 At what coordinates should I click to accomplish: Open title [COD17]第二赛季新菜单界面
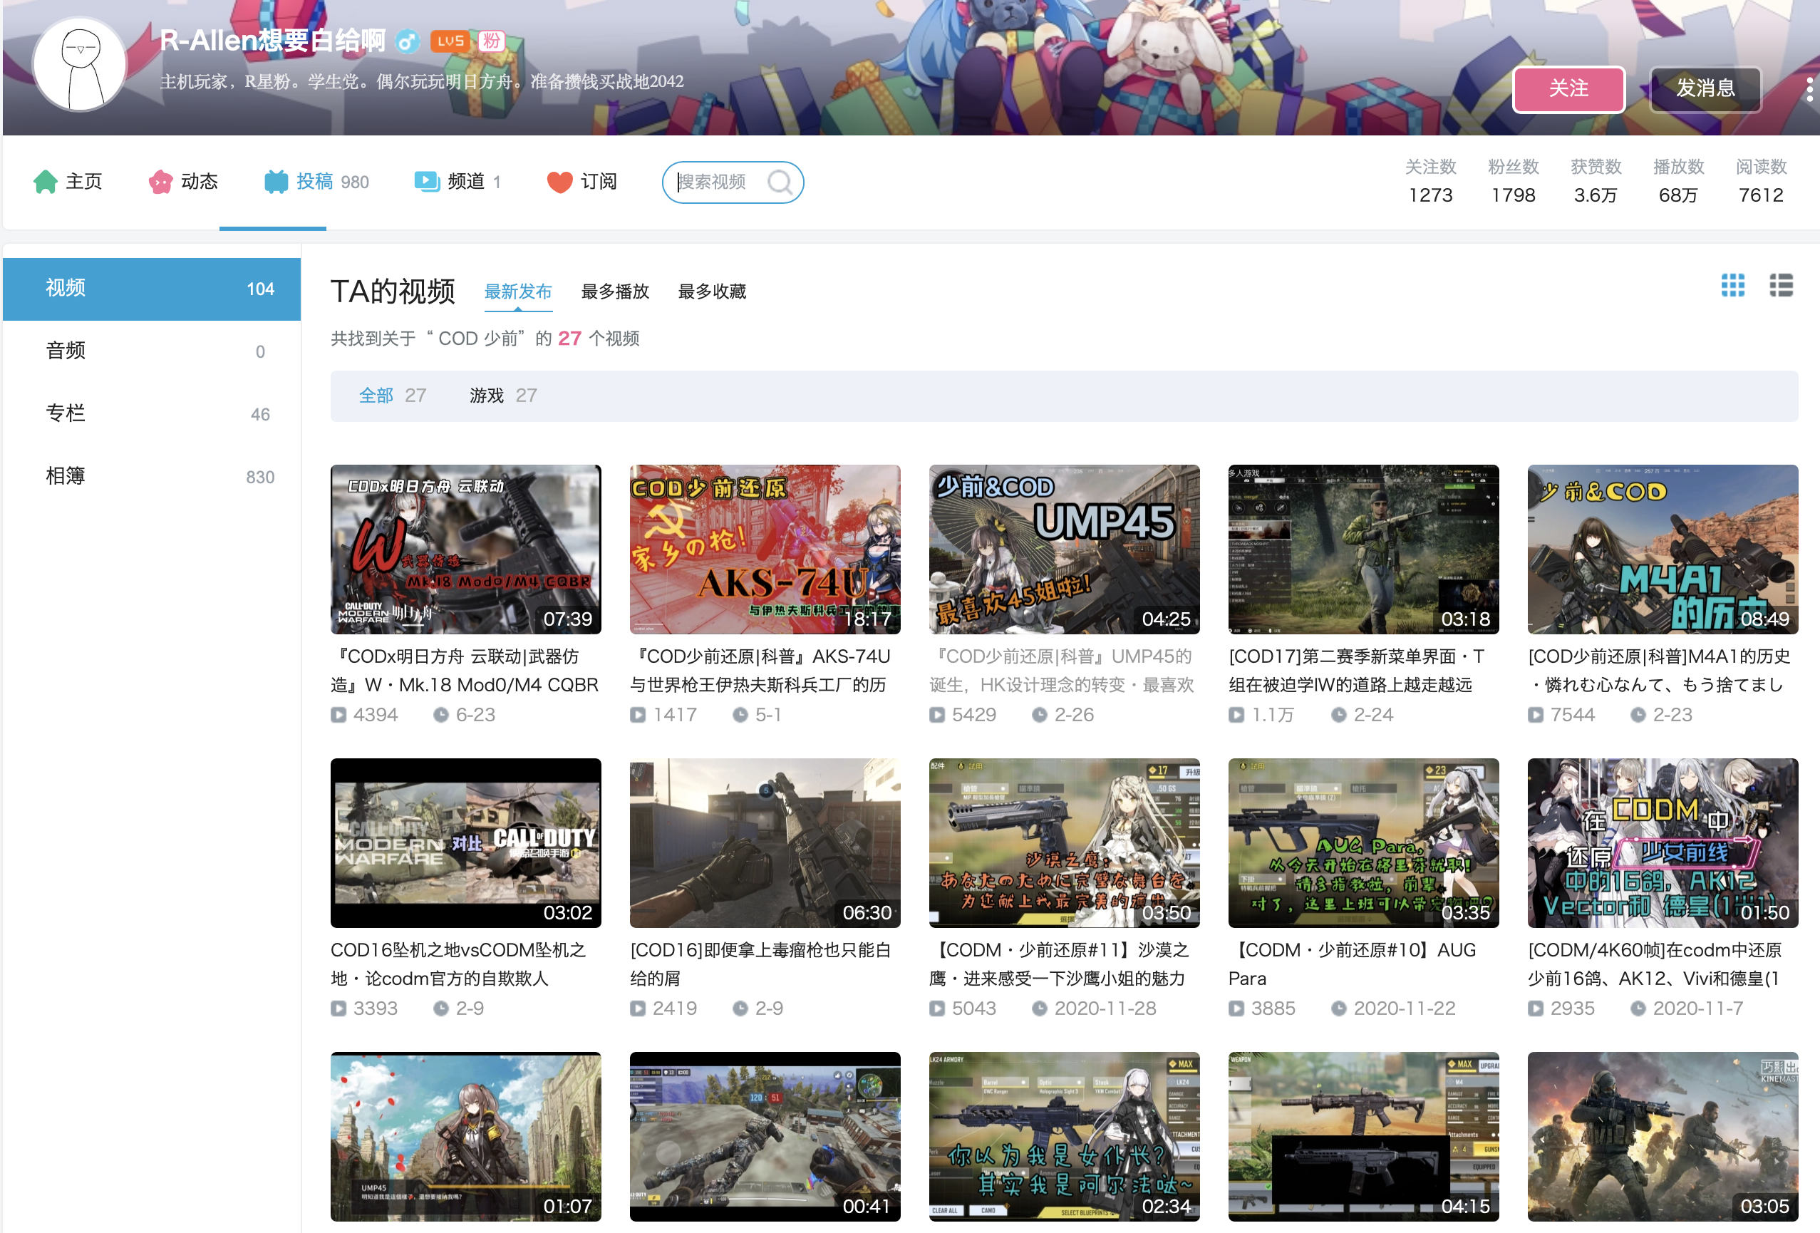point(1356,671)
